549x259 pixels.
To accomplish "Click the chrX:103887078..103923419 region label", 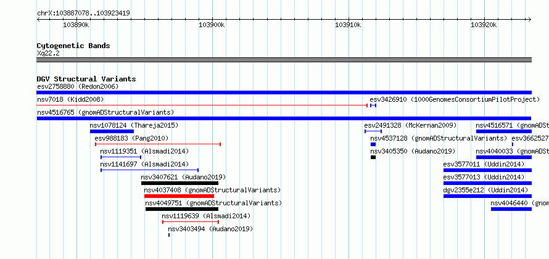I will [x=83, y=14].
